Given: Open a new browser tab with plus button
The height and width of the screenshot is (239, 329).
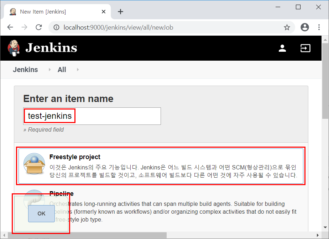Looking at the screenshot, I should pos(120,11).
